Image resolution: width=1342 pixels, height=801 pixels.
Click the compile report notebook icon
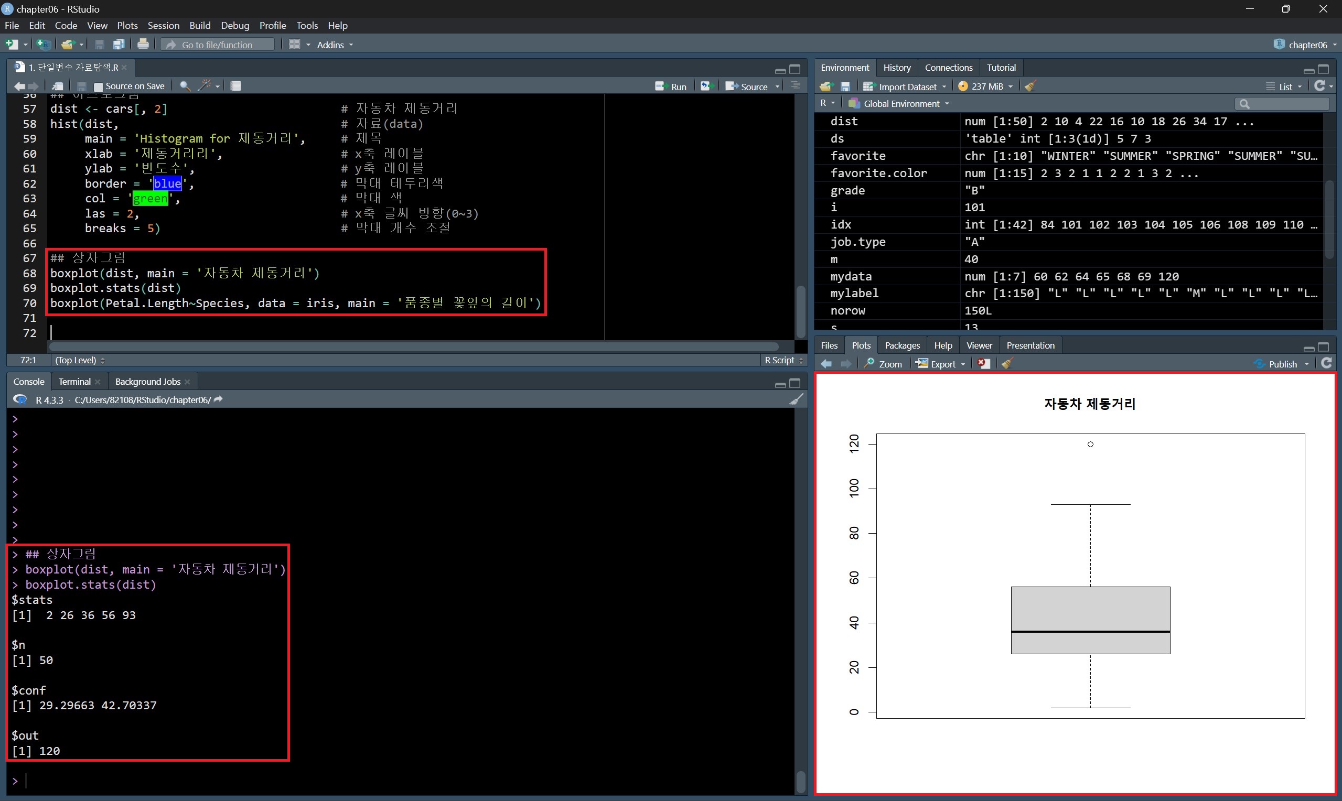coord(236,86)
